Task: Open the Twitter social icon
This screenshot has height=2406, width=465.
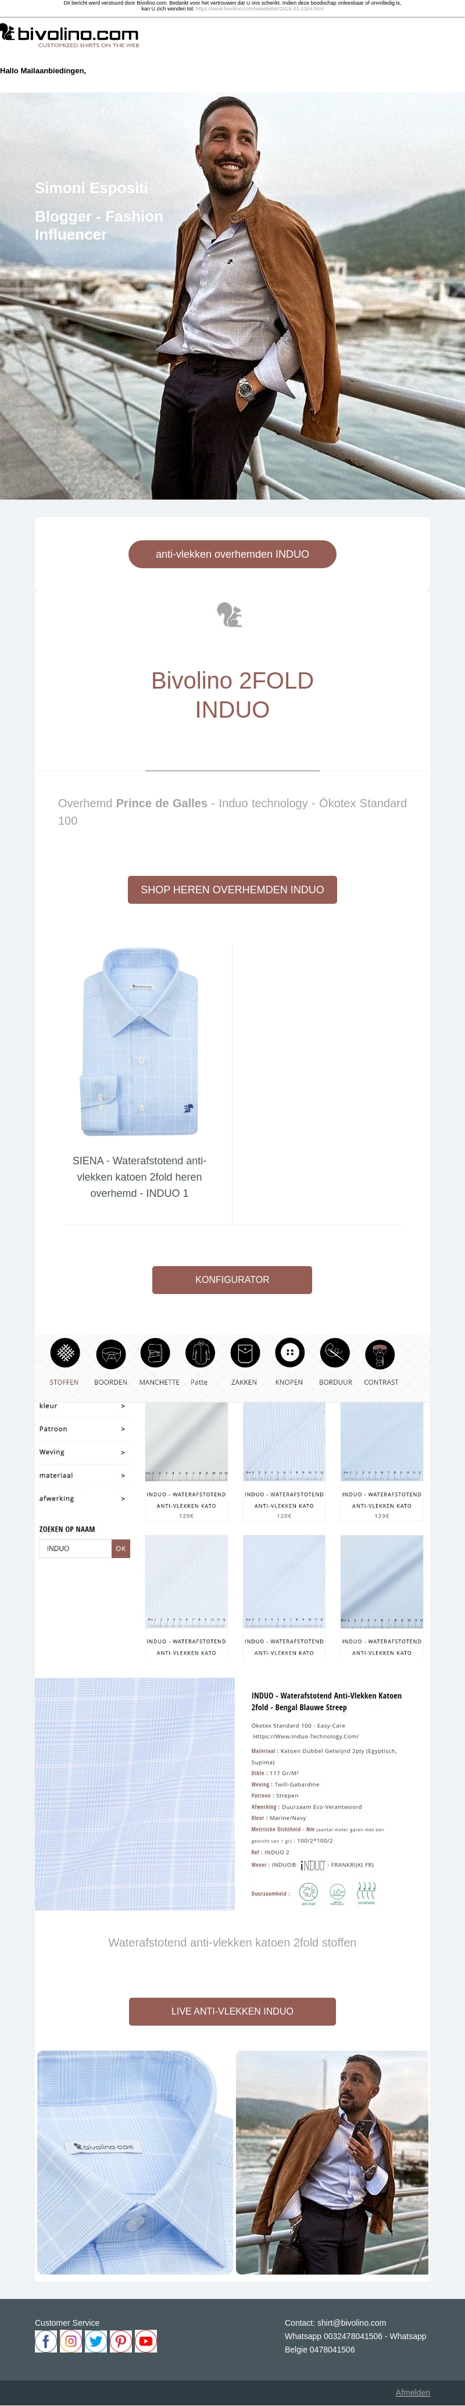Action: tap(96, 2341)
